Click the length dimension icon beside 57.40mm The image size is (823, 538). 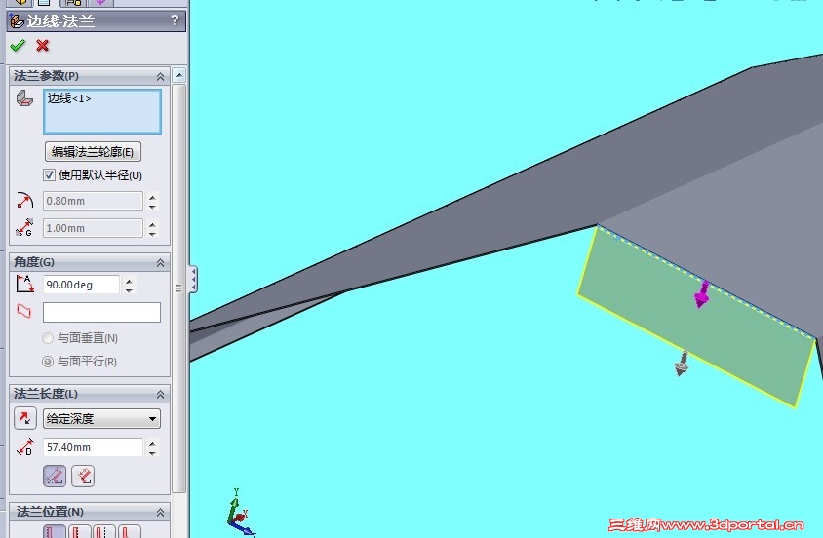click(x=24, y=447)
